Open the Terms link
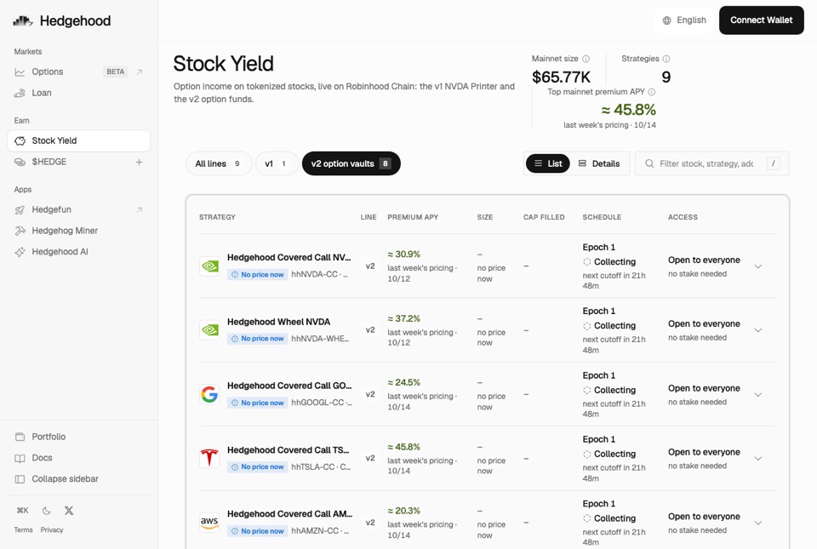The image size is (817, 549). 23,529
